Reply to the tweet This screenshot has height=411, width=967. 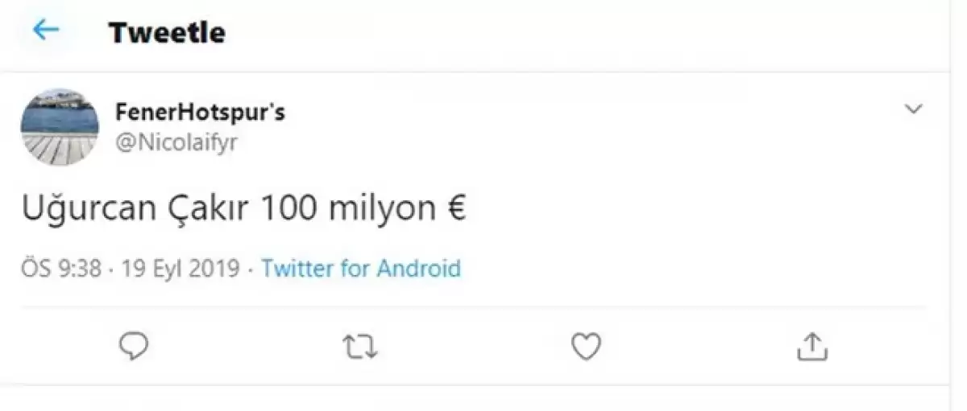[134, 346]
